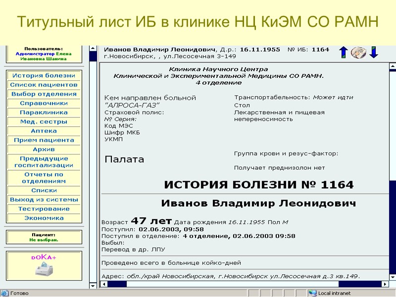
Task: Click the text Страховой полис:
Action: coord(134,112)
